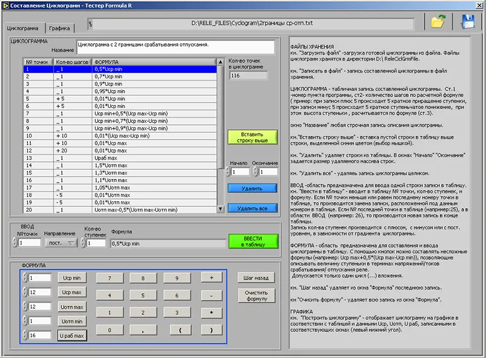Increment the Начало stepper arrows
Screen dimensions: 486x358
pos(228,170)
